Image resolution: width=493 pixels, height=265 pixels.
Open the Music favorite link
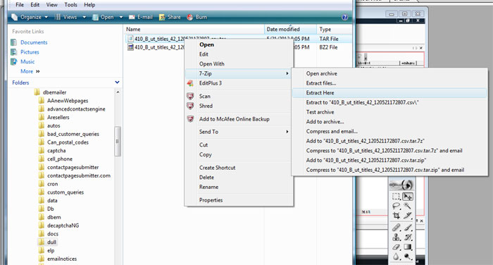point(23,62)
